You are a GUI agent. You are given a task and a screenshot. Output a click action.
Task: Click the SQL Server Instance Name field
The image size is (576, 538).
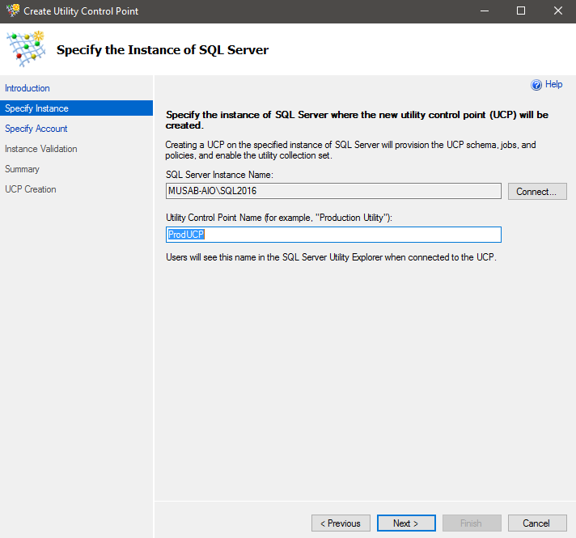333,192
